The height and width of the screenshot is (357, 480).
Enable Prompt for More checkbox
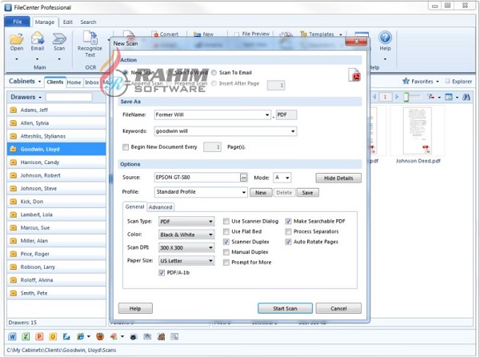click(226, 263)
